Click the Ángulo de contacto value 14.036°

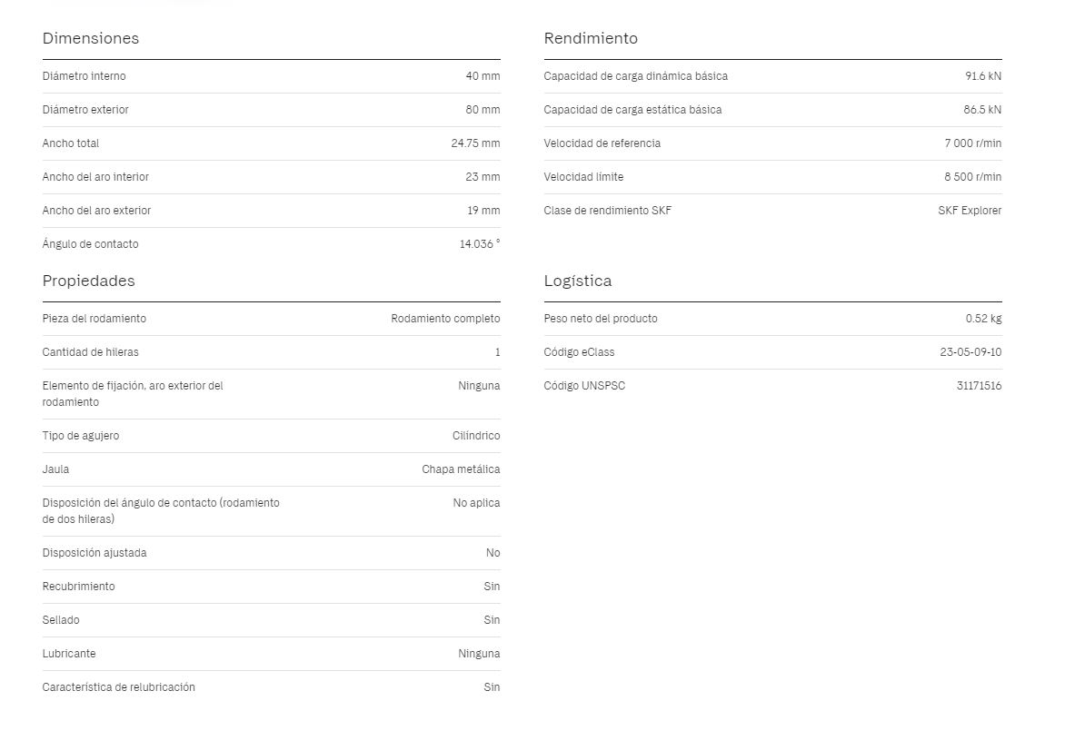(480, 244)
